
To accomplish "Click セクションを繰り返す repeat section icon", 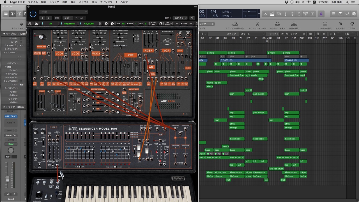I will point(235,24).
